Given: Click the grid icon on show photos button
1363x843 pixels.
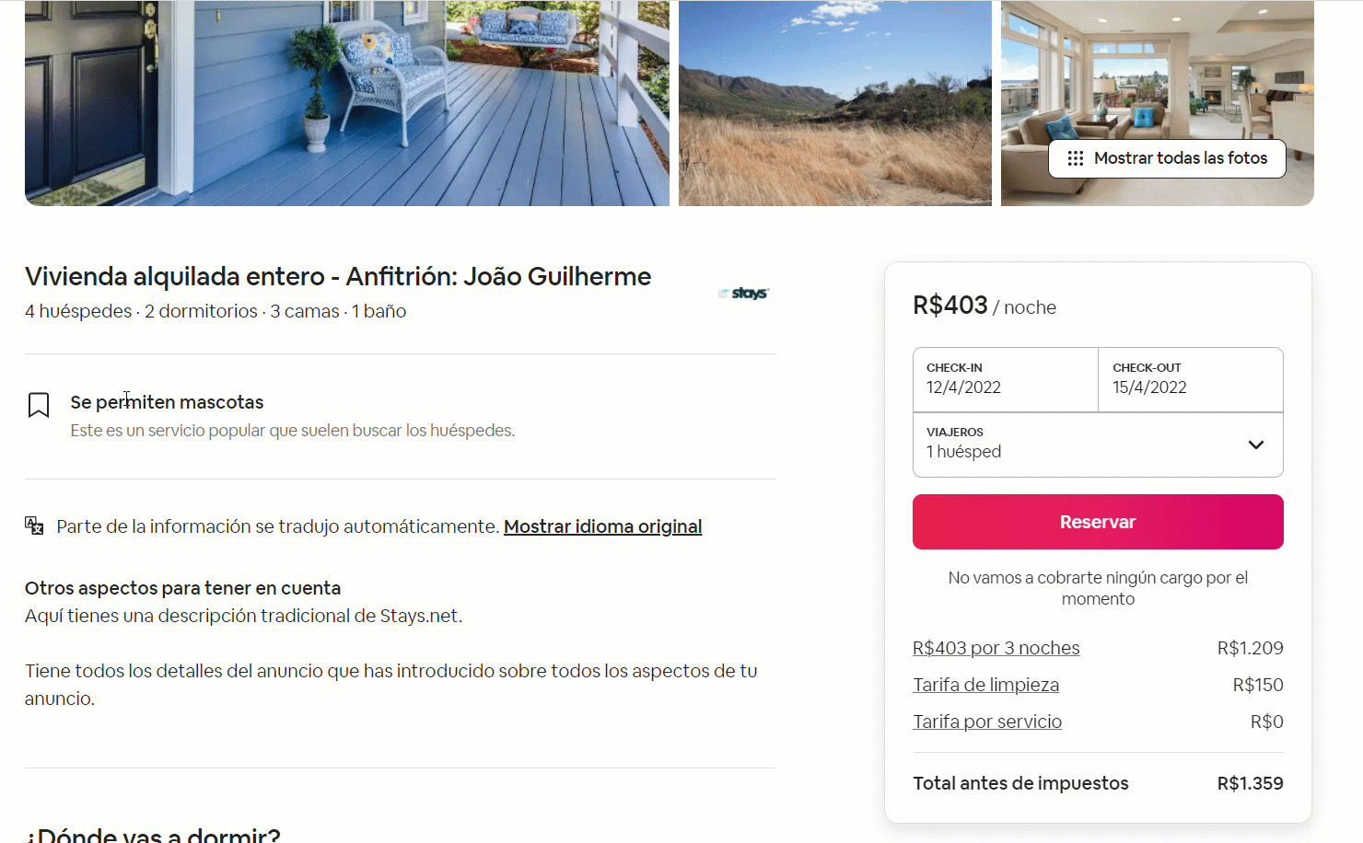Looking at the screenshot, I should pyautogui.click(x=1075, y=158).
